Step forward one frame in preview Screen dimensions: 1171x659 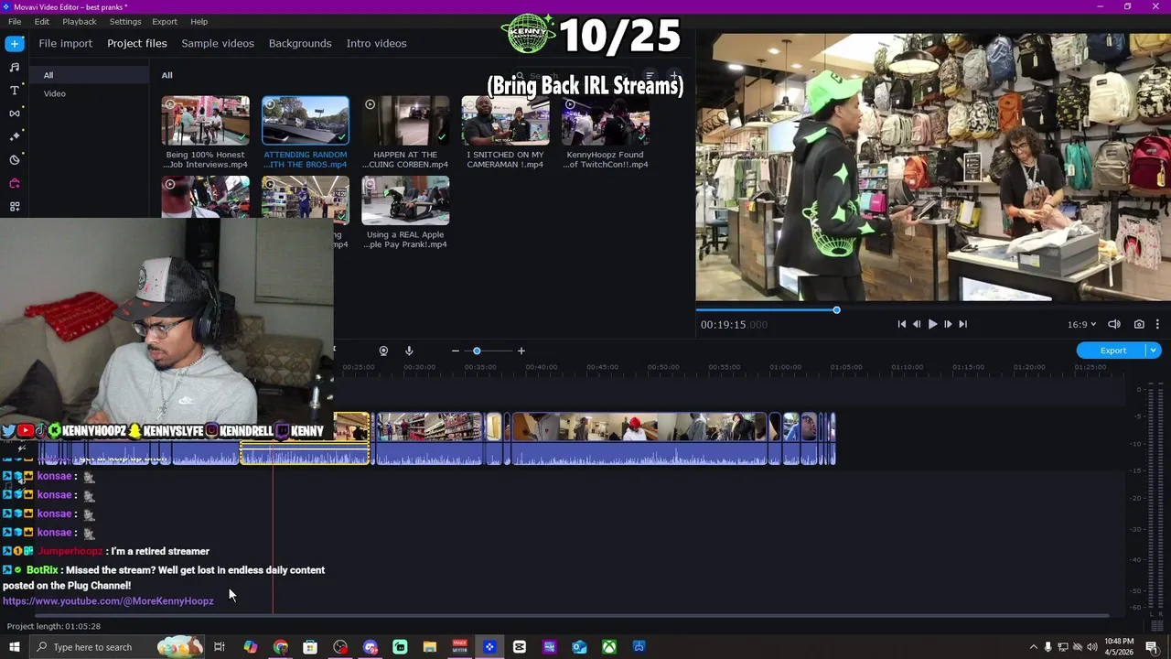948,324
